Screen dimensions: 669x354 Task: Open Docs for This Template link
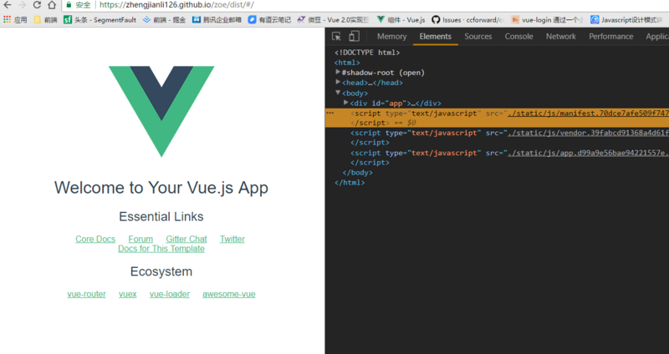(x=161, y=249)
